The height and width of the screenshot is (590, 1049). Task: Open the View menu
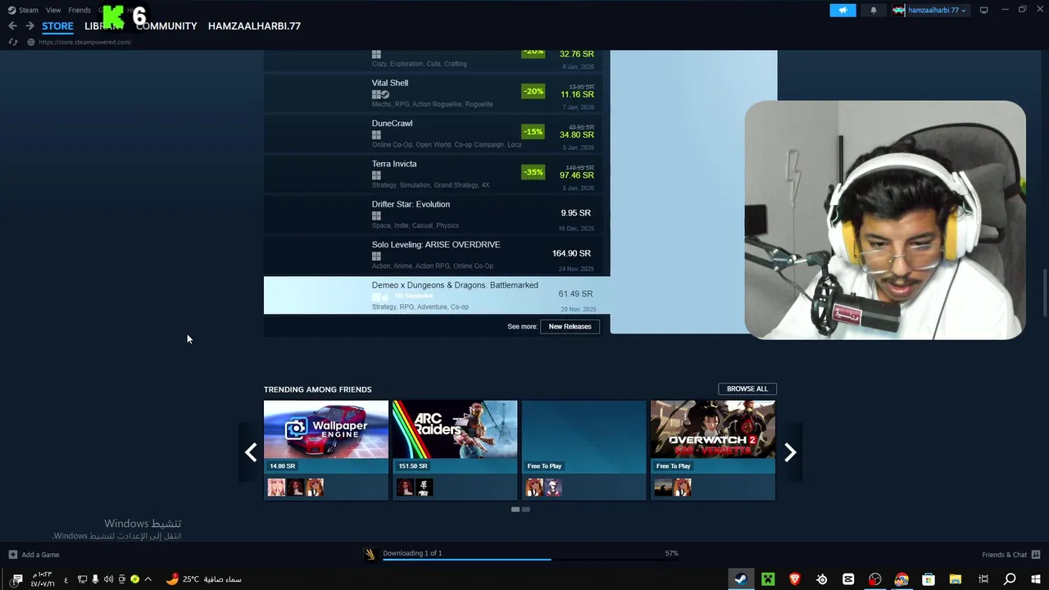tap(53, 10)
